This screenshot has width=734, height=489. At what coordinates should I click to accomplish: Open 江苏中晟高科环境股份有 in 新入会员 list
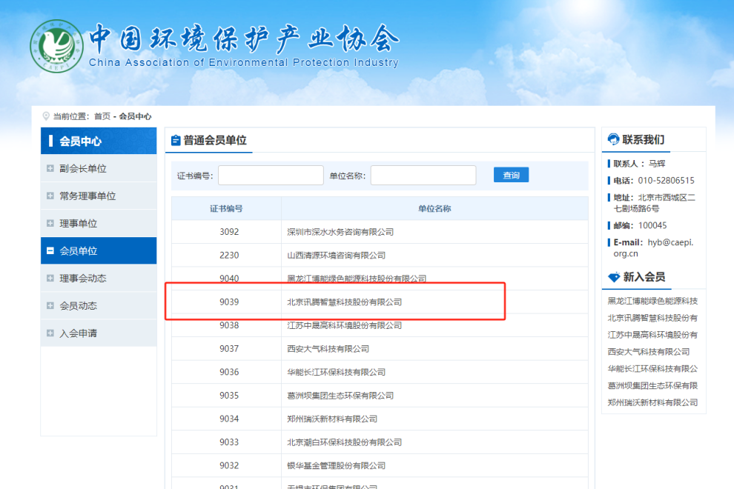[652, 335]
